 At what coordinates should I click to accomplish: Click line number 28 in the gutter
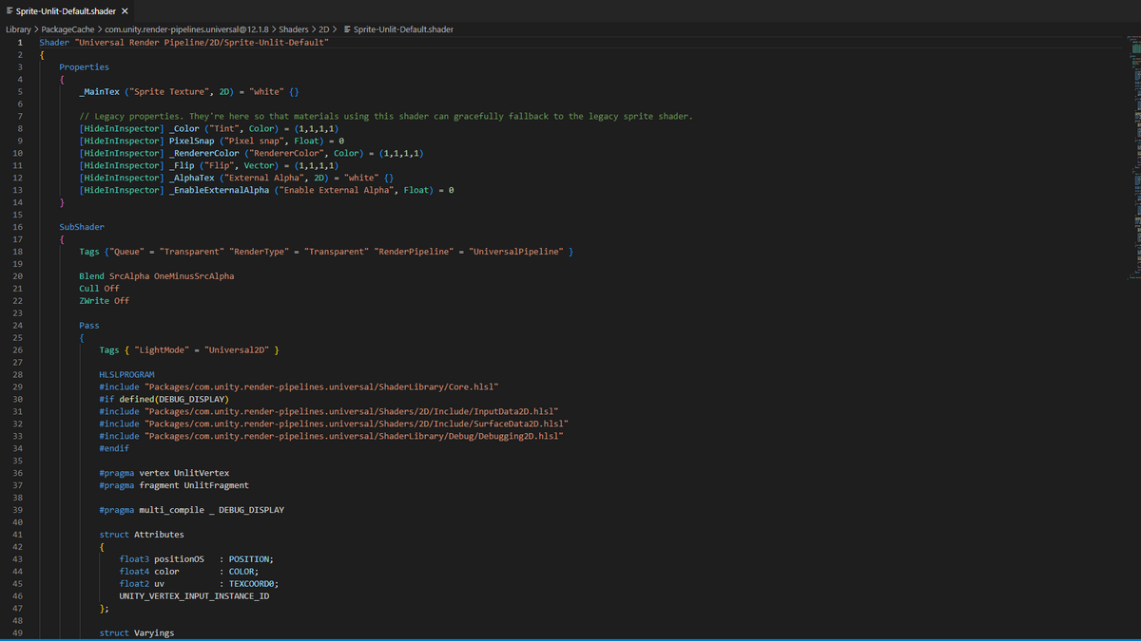pyautogui.click(x=18, y=375)
